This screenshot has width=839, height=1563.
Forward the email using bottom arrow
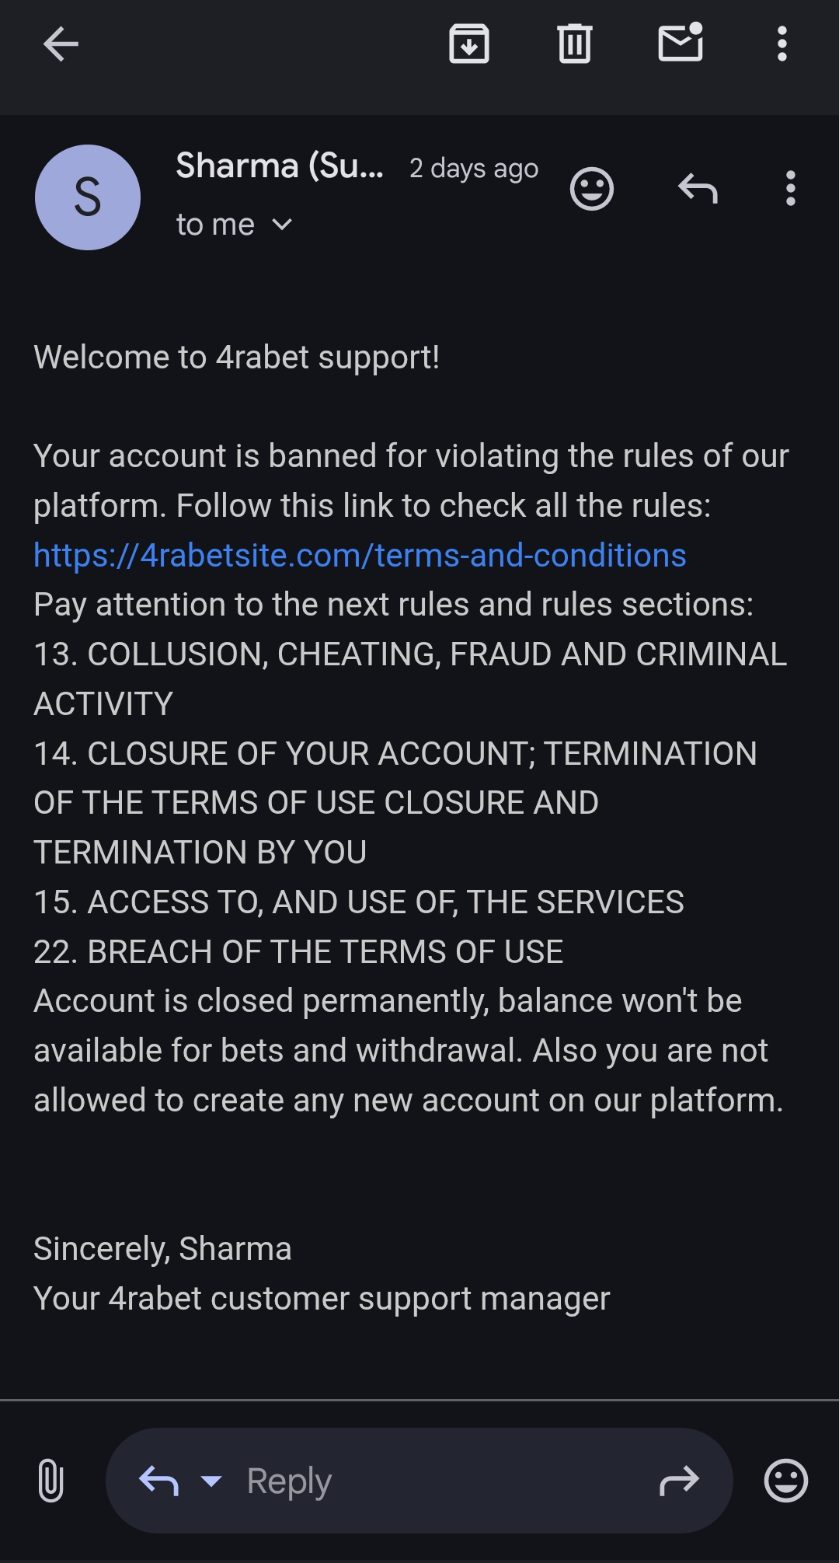coord(679,1481)
